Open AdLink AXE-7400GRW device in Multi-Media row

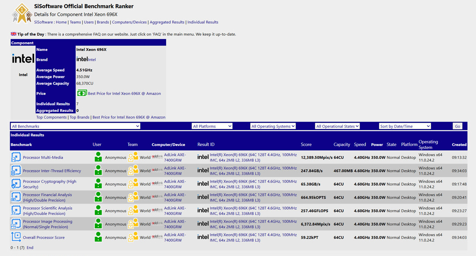click(175, 157)
